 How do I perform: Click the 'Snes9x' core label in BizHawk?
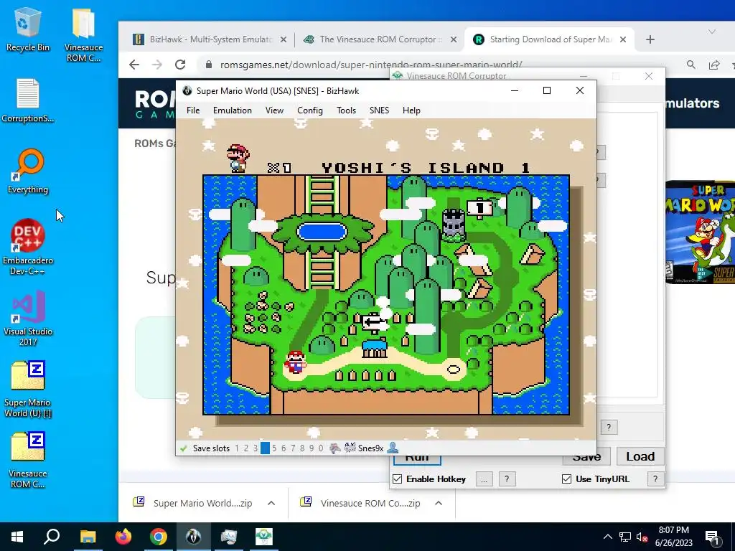371,448
